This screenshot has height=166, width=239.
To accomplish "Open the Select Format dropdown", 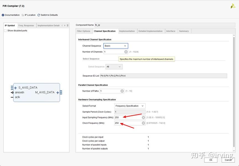I will [130, 106].
